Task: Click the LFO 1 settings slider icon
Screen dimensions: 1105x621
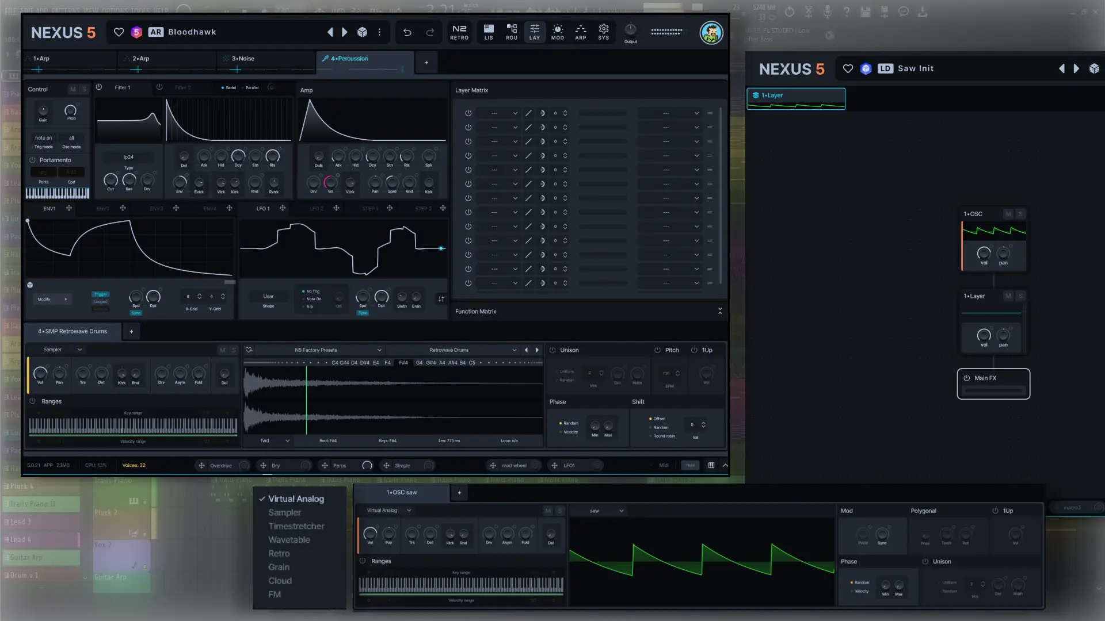Action: pos(441,299)
